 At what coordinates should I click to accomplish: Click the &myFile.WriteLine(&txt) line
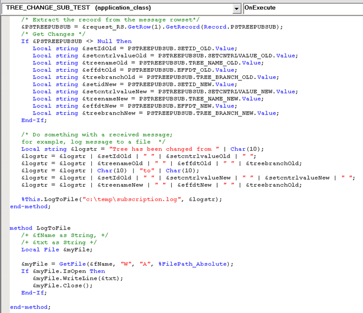78,278
